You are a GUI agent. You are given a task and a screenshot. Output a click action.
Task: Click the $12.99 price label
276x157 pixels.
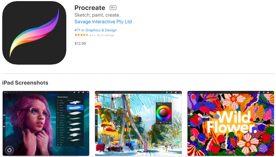80,43
